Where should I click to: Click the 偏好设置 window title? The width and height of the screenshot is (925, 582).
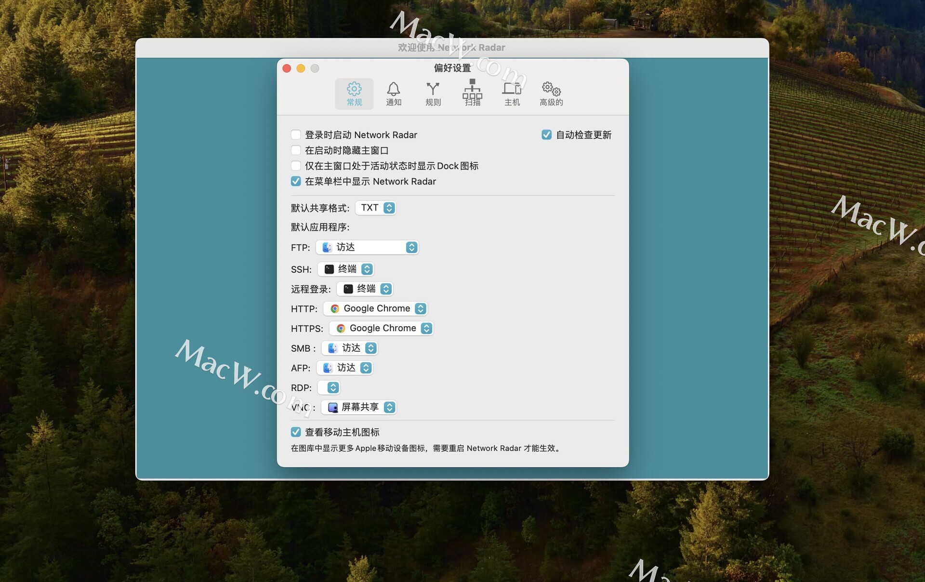pyautogui.click(x=452, y=68)
